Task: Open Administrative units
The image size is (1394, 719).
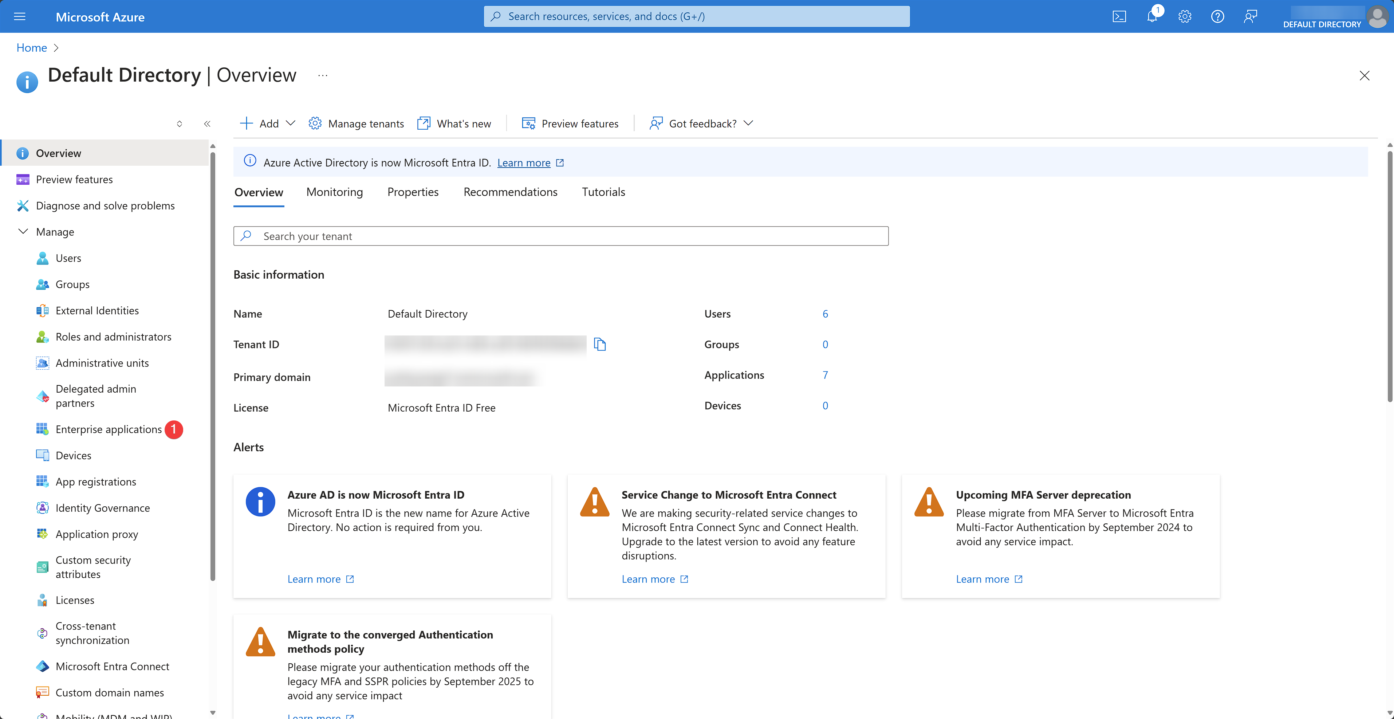Action: pos(102,363)
